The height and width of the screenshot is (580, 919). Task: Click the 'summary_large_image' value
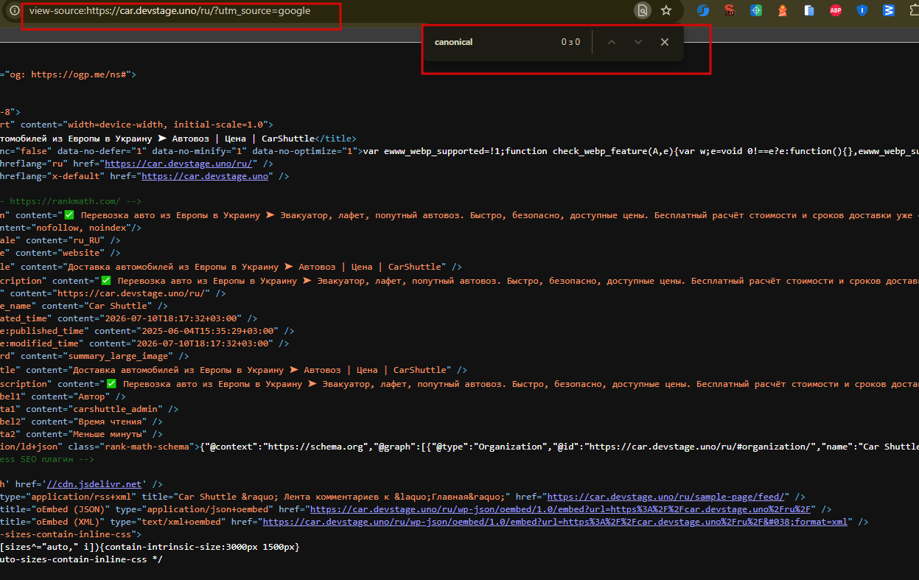[116, 356]
